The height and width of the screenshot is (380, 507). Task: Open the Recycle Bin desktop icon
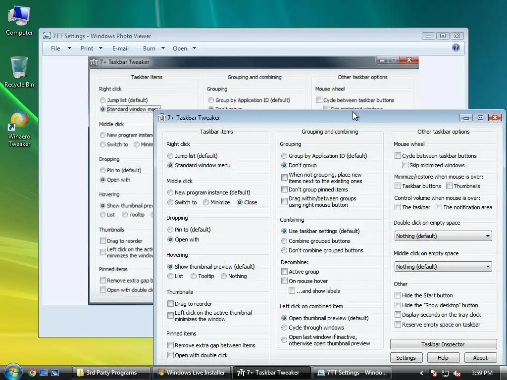[x=19, y=72]
